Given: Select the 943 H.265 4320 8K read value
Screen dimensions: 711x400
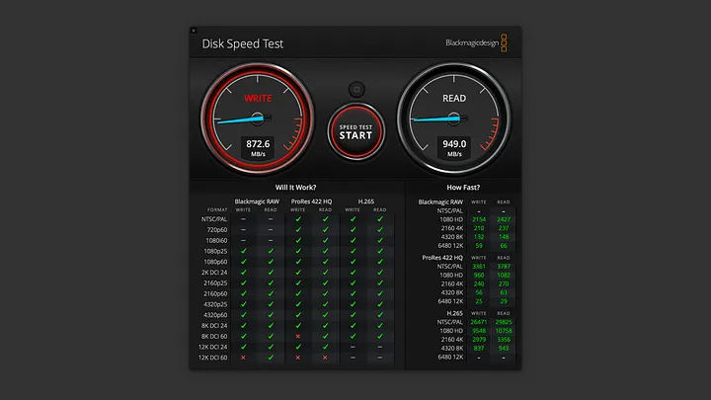Looking at the screenshot, I should pyautogui.click(x=504, y=349).
